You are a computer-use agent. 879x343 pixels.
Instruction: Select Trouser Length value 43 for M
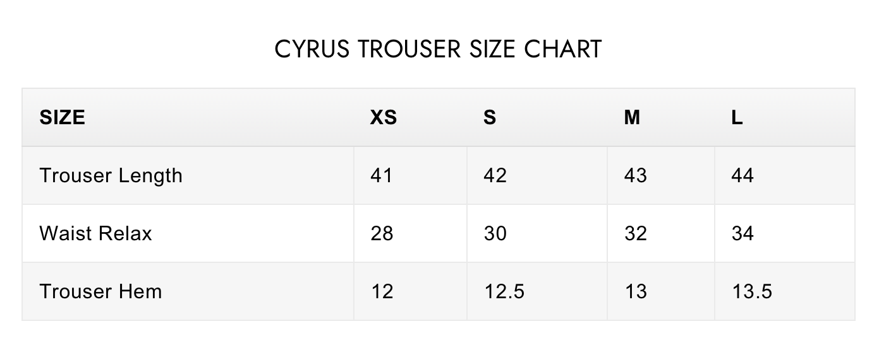pos(635,175)
